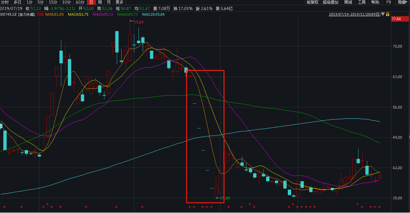Click the F9 button
Viewport: 410px width, 213px height.
(x=389, y=3)
